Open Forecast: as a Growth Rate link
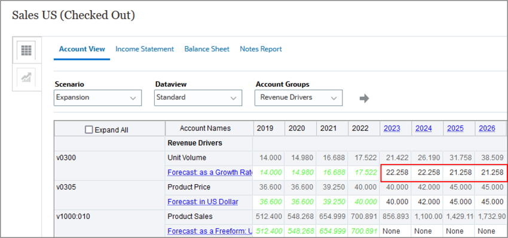508x238 pixels. coord(210,172)
